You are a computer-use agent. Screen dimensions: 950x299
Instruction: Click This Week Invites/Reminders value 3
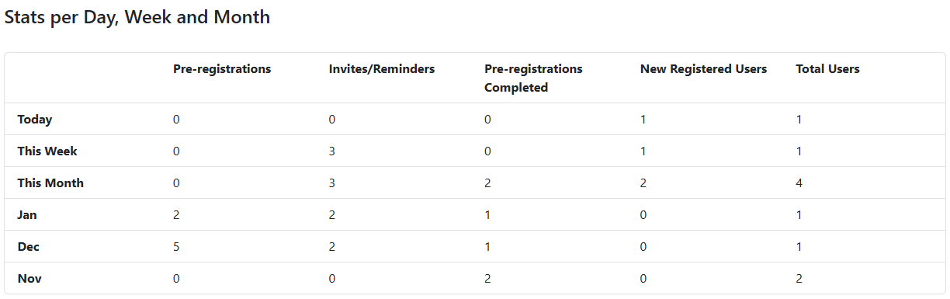click(332, 151)
